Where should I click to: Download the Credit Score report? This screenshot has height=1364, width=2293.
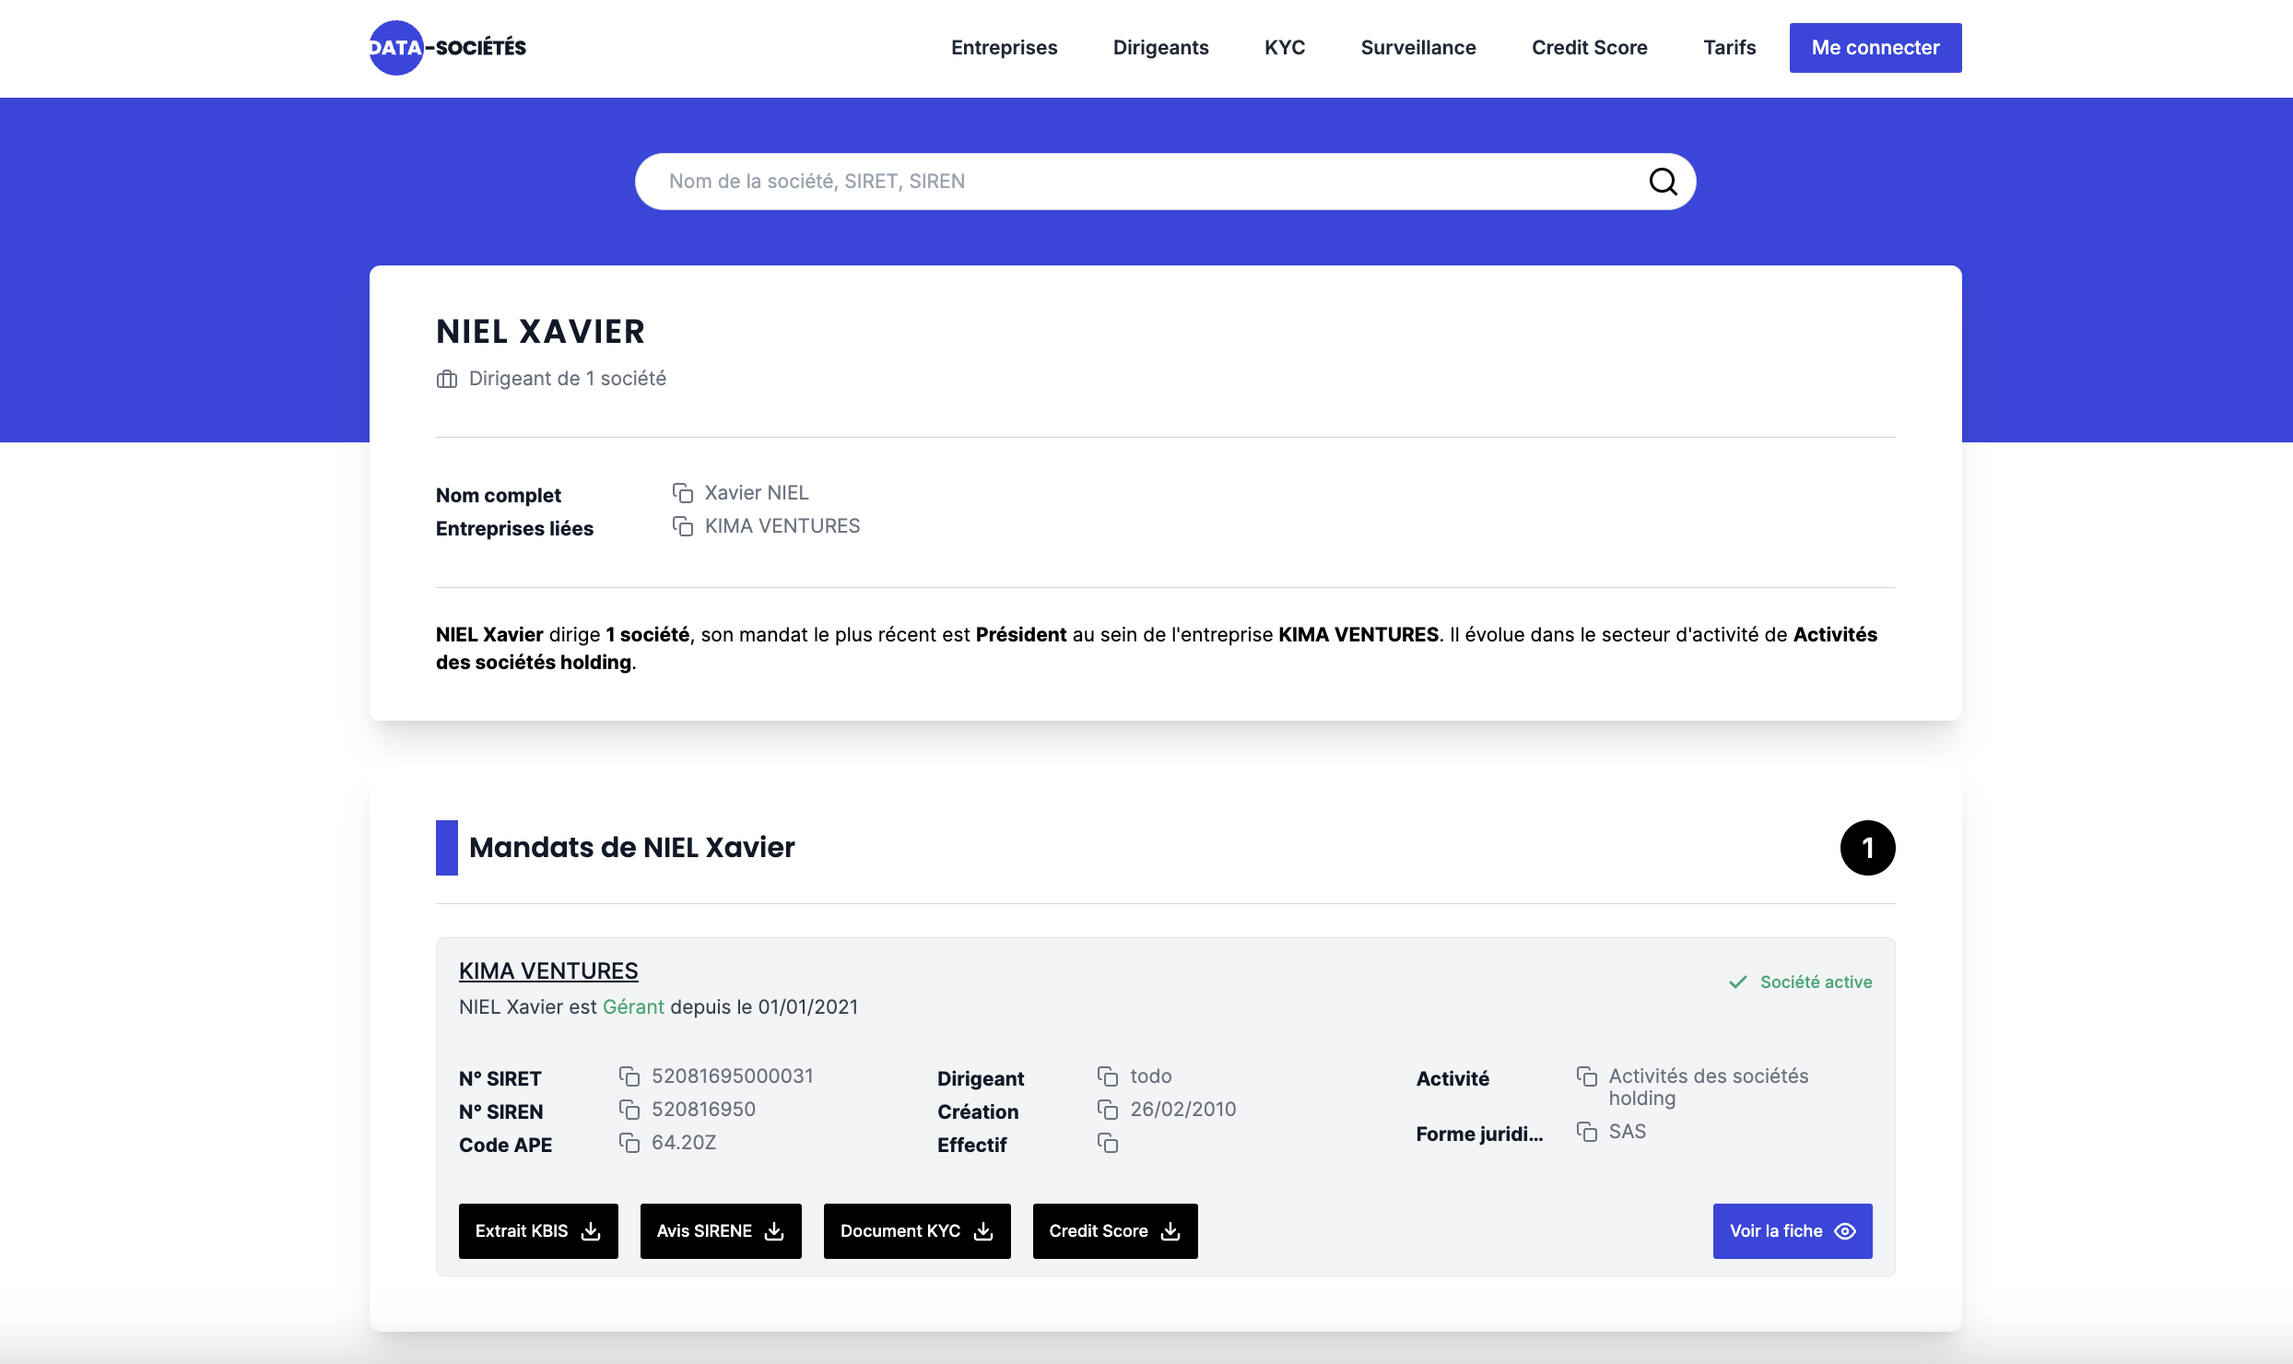(1115, 1231)
